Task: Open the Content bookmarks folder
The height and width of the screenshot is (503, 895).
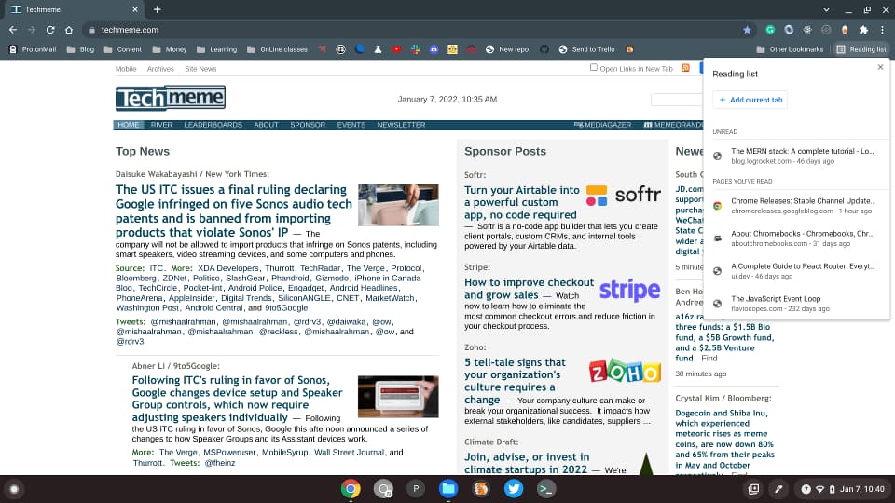Action: pyautogui.click(x=123, y=49)
